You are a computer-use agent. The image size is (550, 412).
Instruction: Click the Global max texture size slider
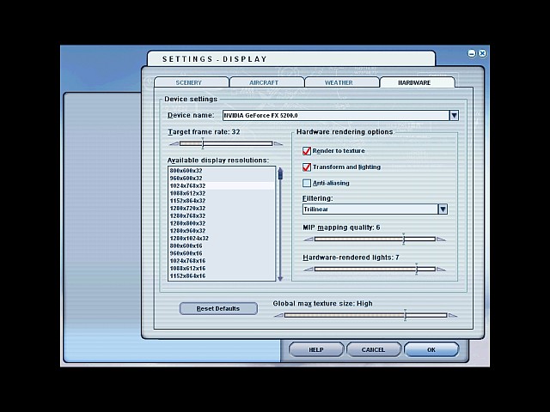365,315
